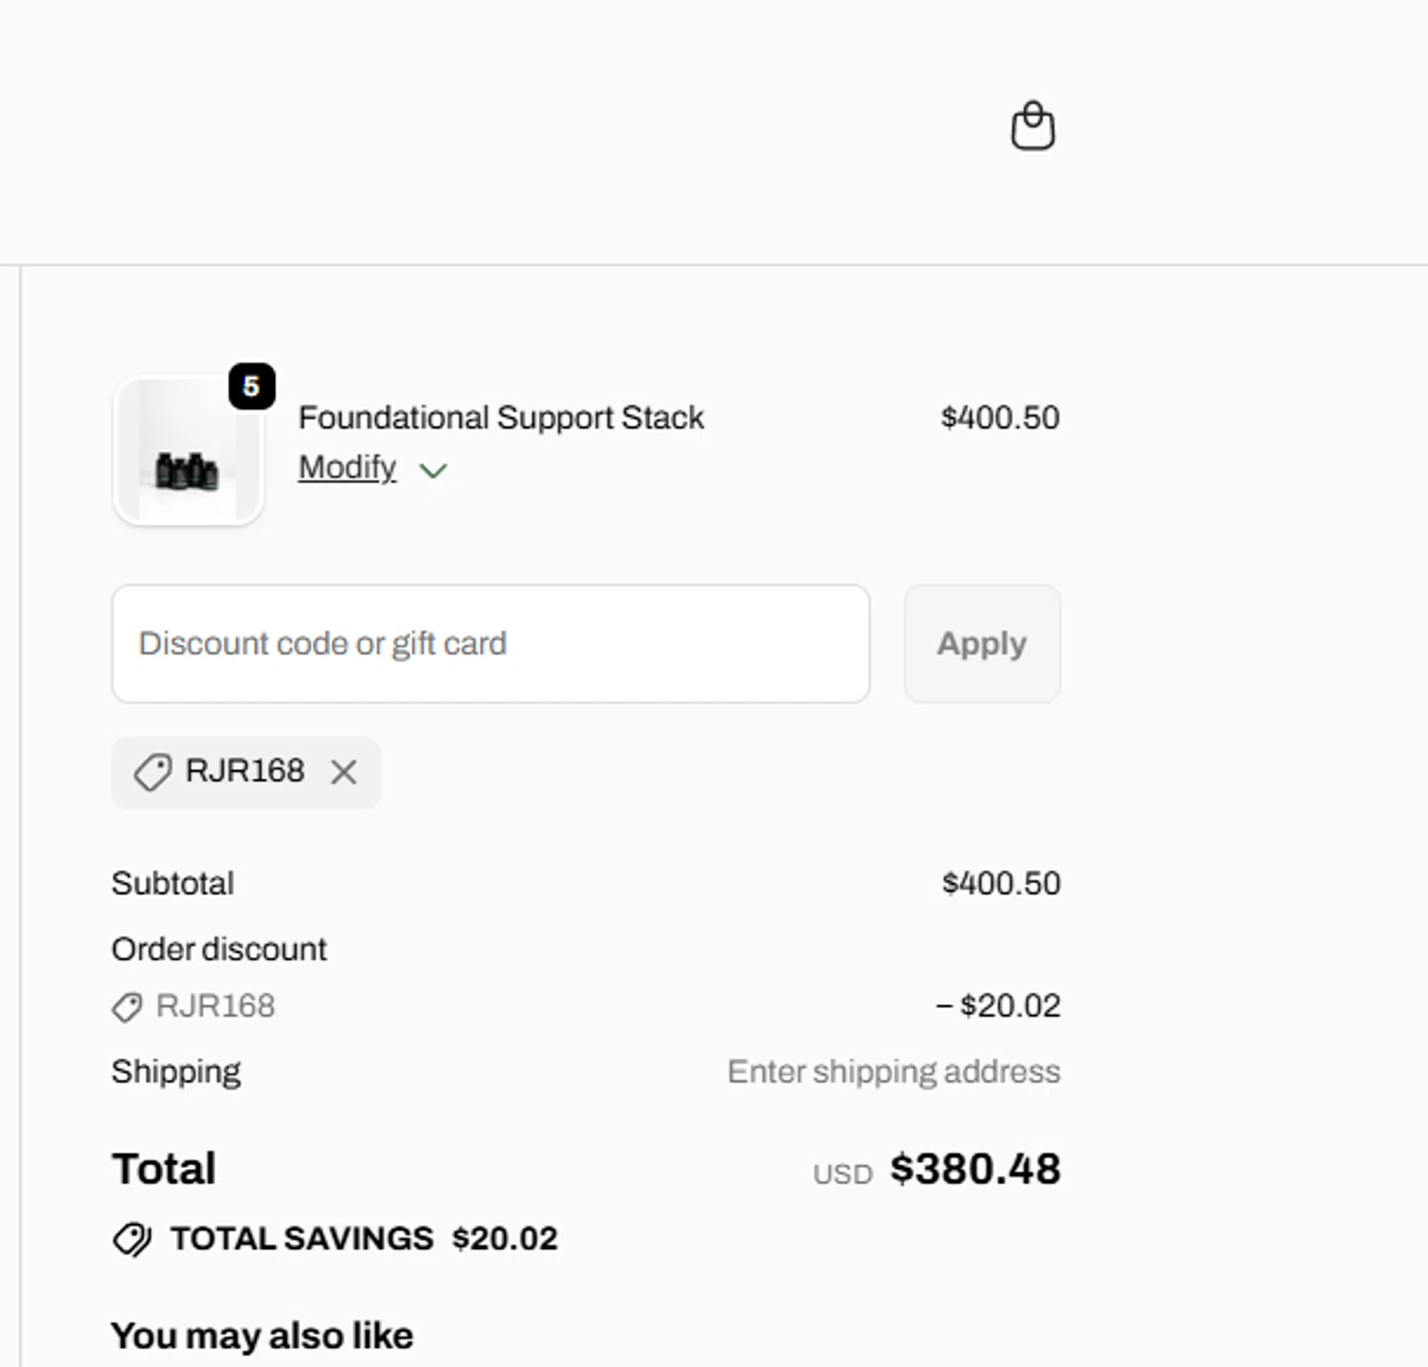1428x1367 pixels.
Task: Click the −$20.02 order discount amount
Action: 998,1006
